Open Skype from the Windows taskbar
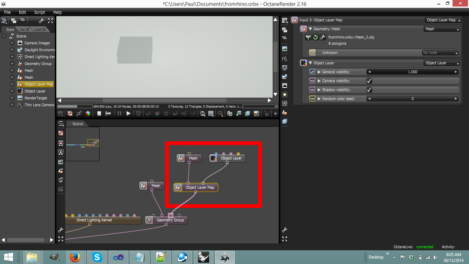The image size is (469, 264). 97,257
